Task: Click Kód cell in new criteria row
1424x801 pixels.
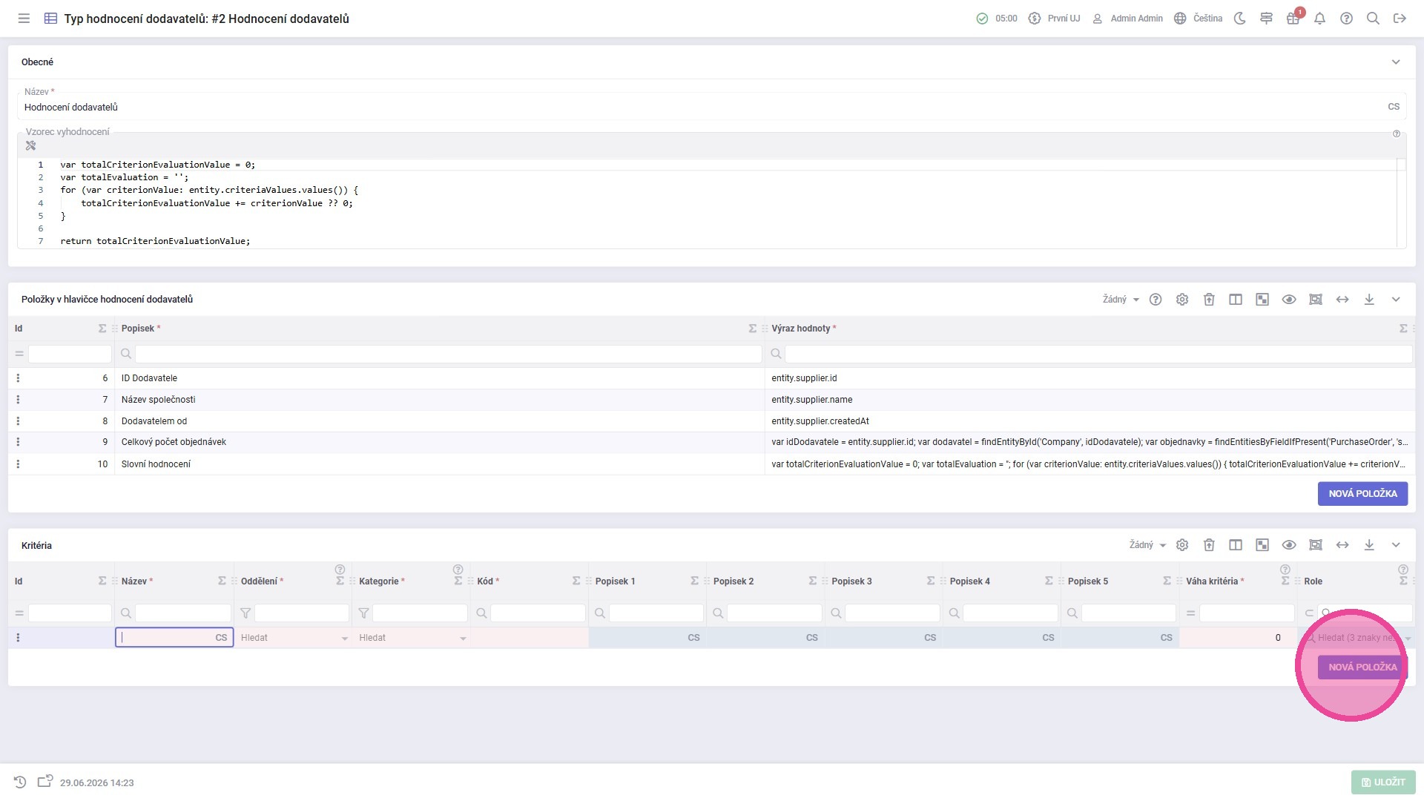Action: 530,638
